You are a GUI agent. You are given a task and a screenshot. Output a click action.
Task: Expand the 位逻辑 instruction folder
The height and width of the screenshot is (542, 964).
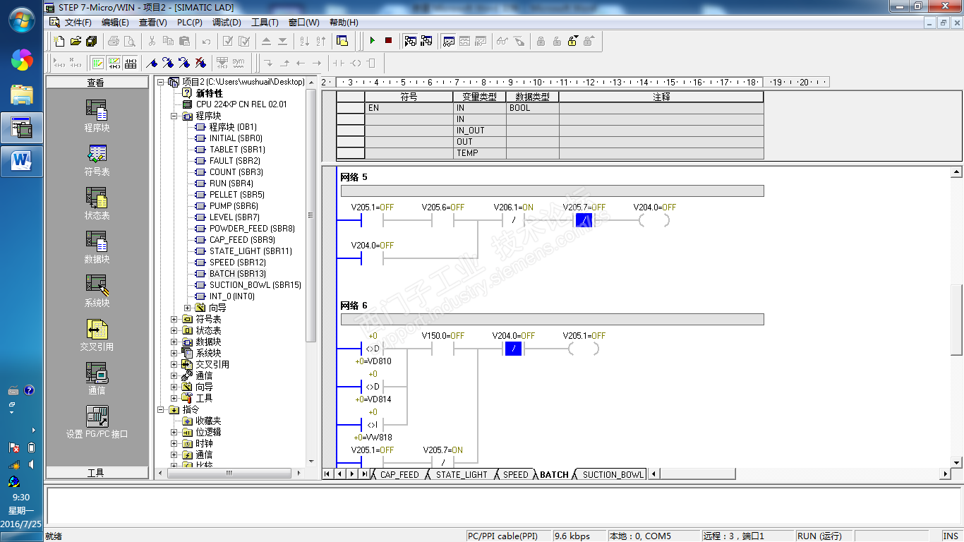(x=174, y=432)
